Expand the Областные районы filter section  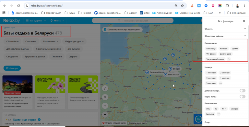click(x=225, y=36)
